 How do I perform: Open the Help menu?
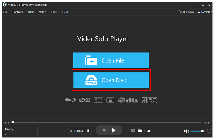[x=65, y=12]
